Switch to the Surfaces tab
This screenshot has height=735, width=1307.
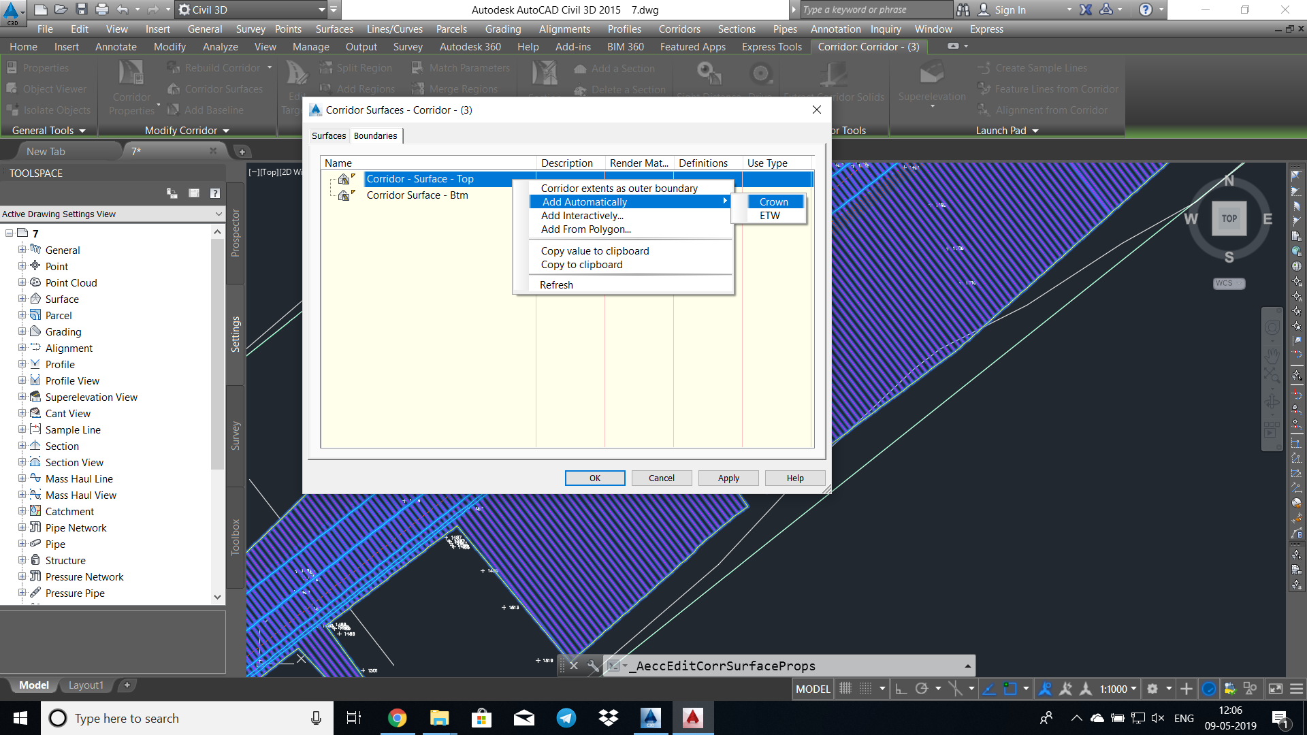[329, 135]
